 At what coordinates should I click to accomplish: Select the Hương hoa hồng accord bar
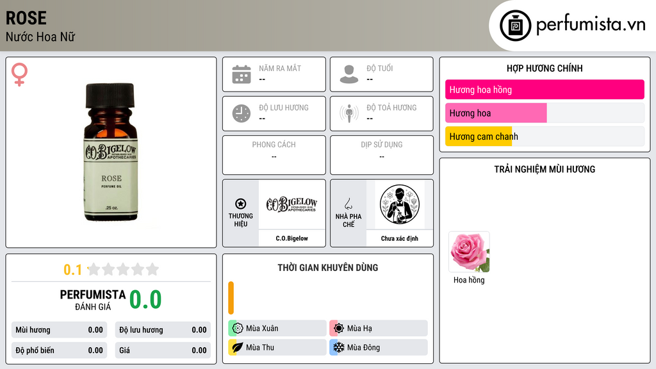click(545, 90)
